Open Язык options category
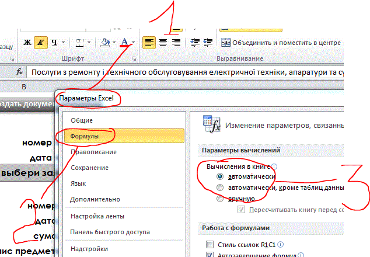Screen dimensions: 370x257 click(x=78, y=184)
